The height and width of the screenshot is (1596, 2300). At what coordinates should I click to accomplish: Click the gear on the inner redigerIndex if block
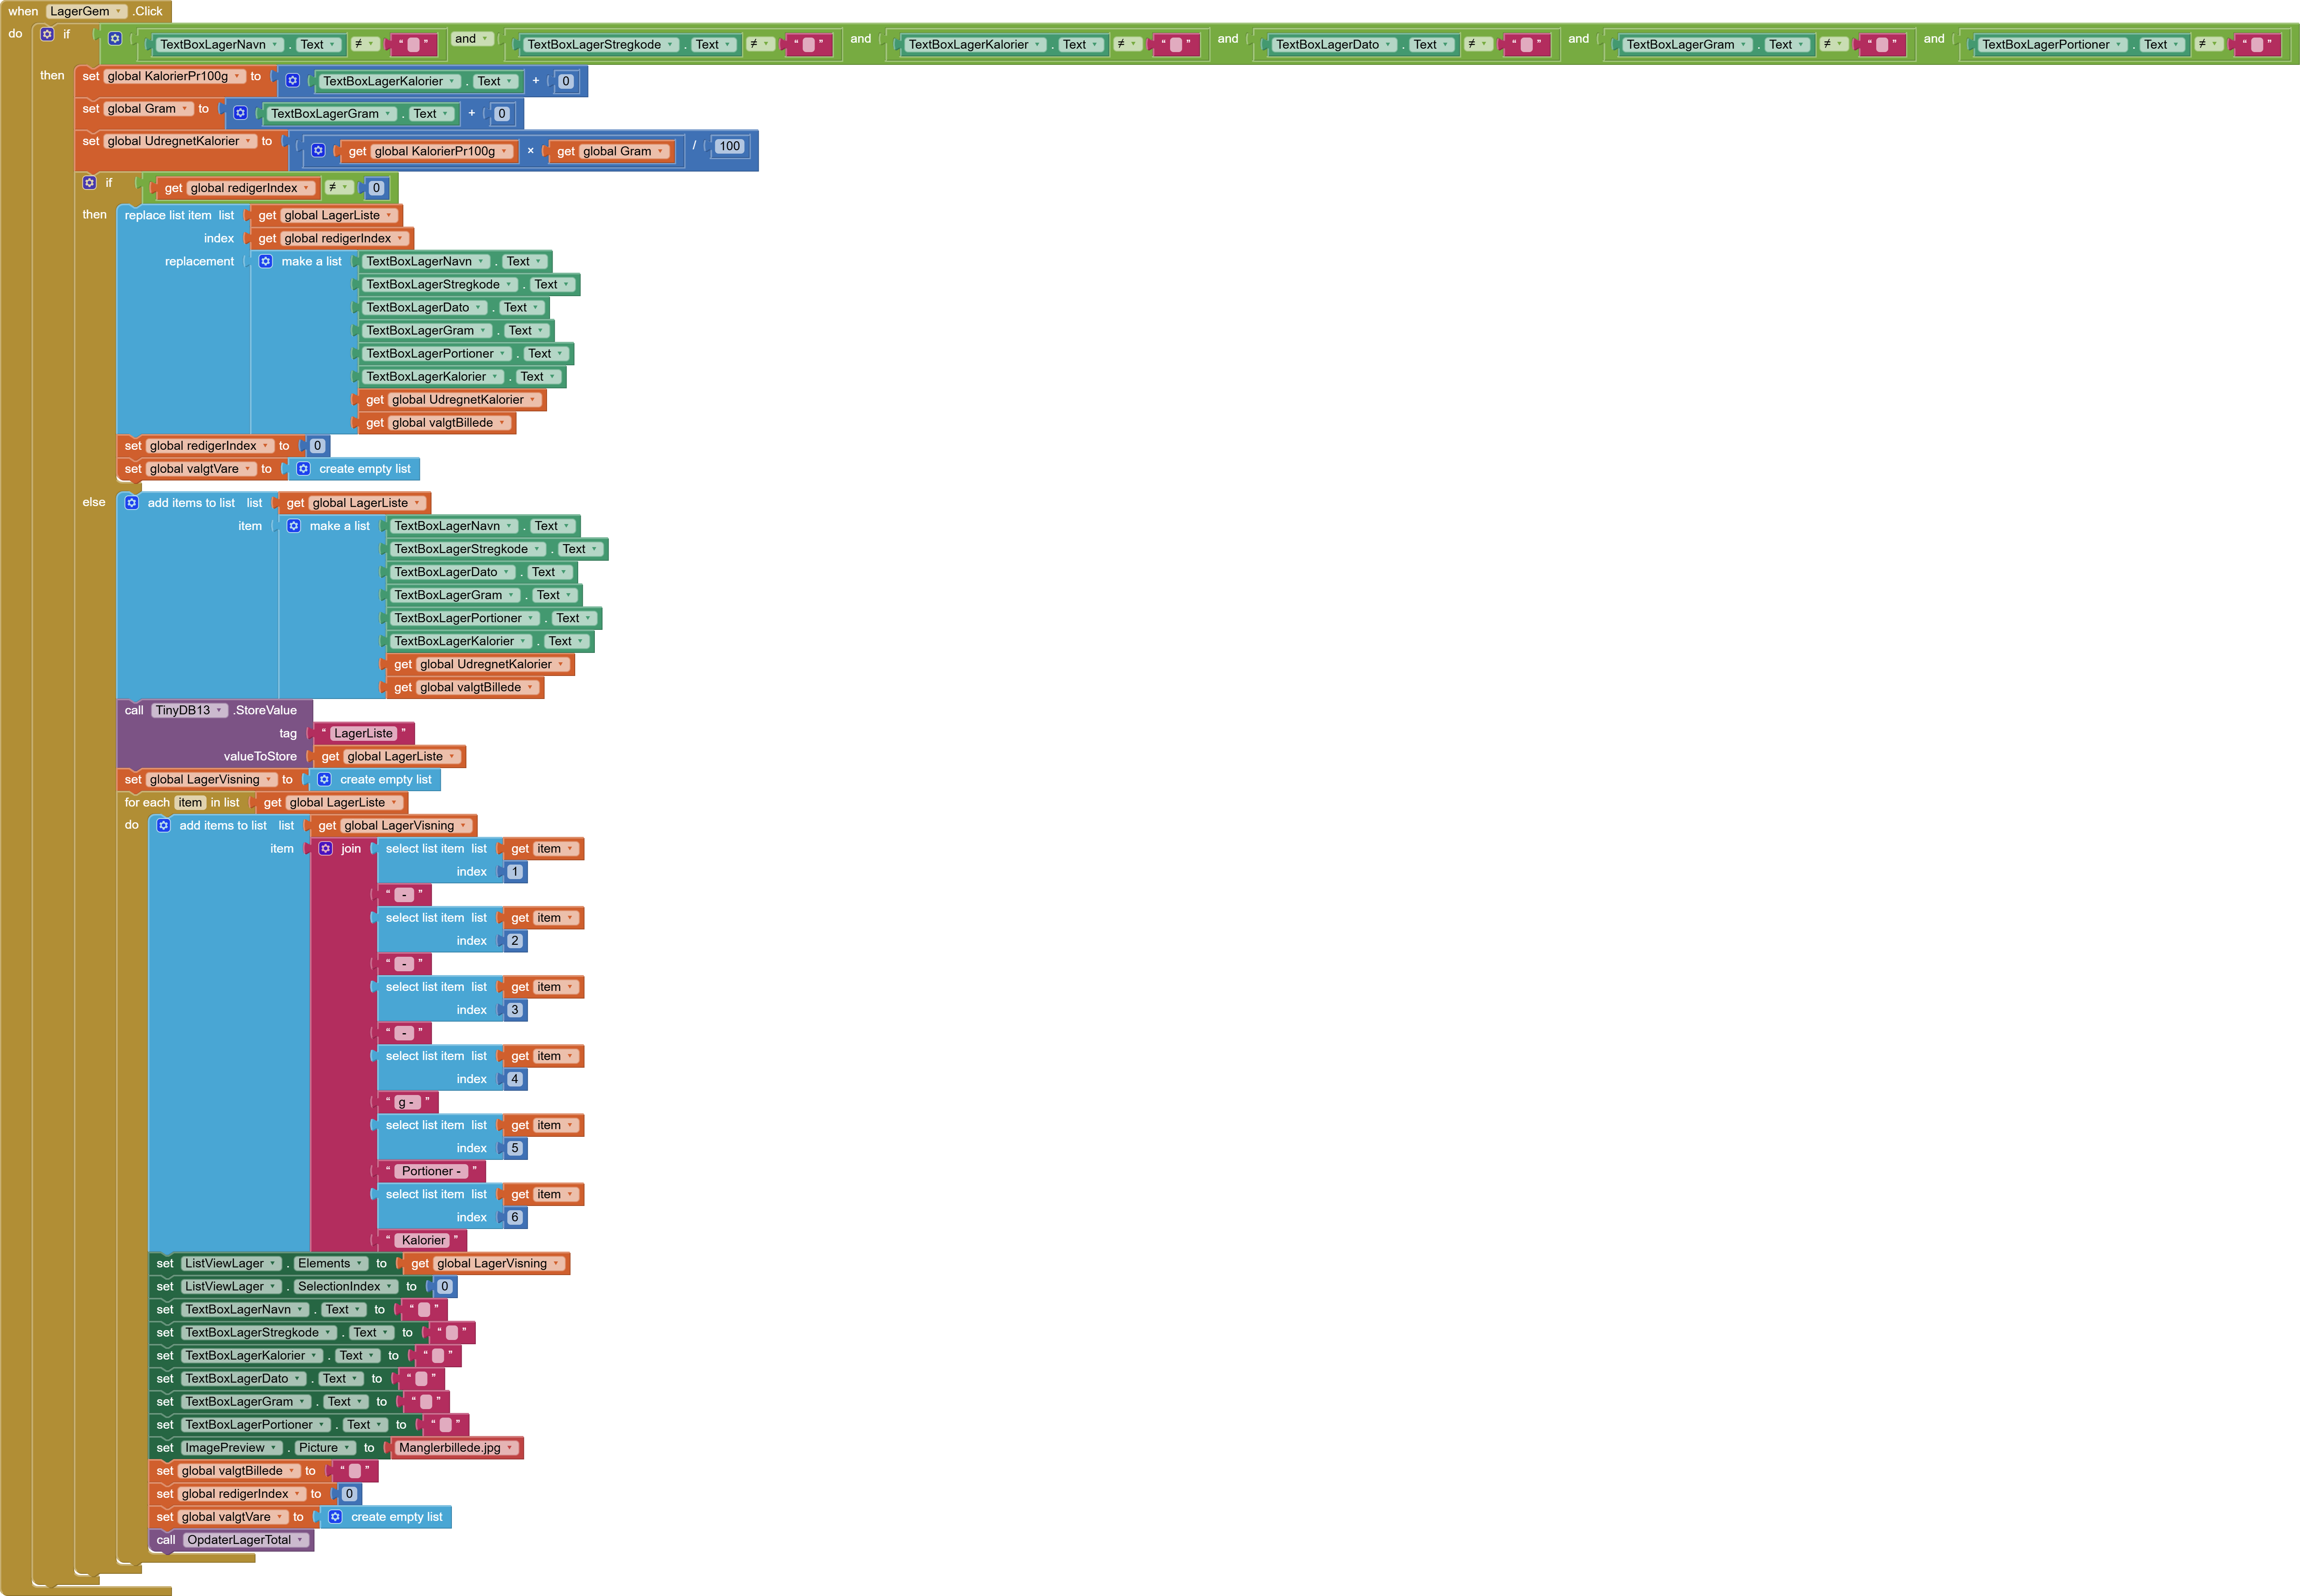[89, 183]
